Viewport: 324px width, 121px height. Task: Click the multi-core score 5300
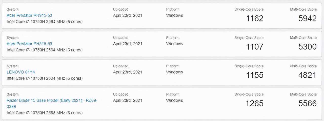click(x=307, y=47)
